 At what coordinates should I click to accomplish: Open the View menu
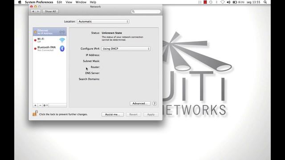[x=69, y=2]
